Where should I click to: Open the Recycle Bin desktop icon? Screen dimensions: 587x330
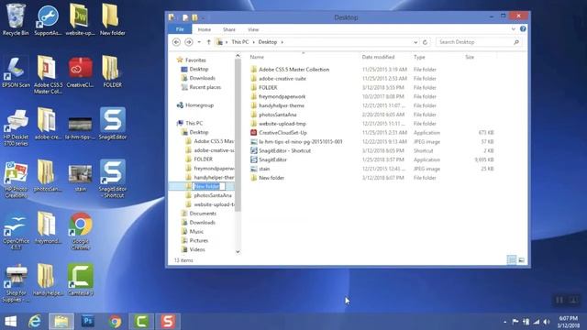16,19
